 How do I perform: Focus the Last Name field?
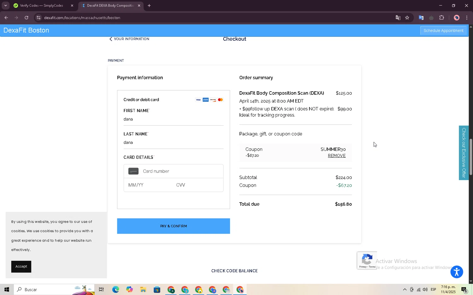click(x=173, y=143)
